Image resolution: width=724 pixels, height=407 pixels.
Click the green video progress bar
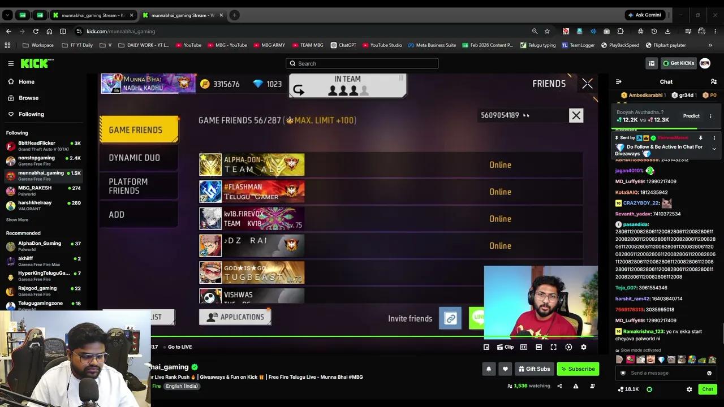pyautogui.click(x=373, y=337)
